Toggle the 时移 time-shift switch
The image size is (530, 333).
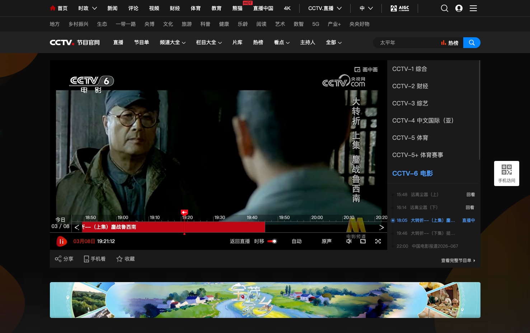(x=272, y=241)
